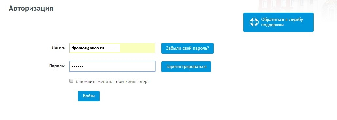This screenshot has height=120, width=337.
Task: Click the yellow autofill area of login field
Action: (137, 48)
